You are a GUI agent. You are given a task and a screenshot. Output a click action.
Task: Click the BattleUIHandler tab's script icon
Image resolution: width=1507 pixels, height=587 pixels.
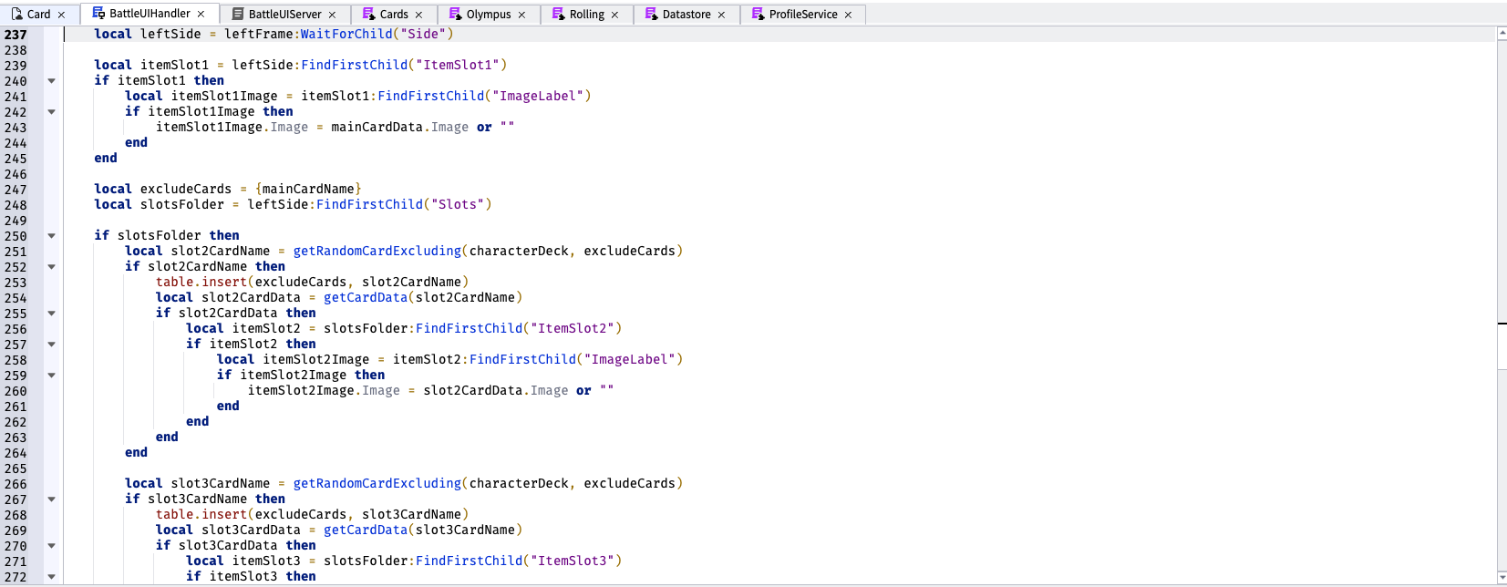tap(98, 14)
